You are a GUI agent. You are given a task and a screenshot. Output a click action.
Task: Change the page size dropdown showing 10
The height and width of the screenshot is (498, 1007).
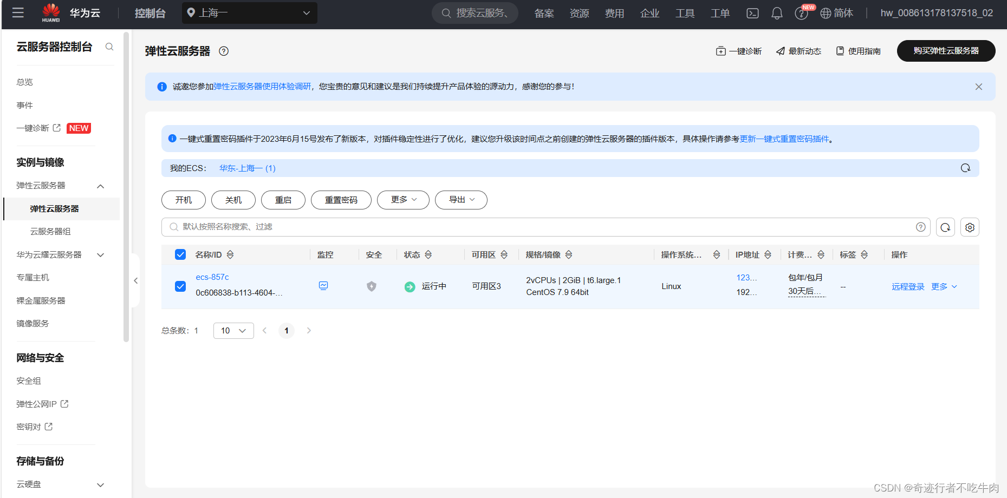coord(233,330)
